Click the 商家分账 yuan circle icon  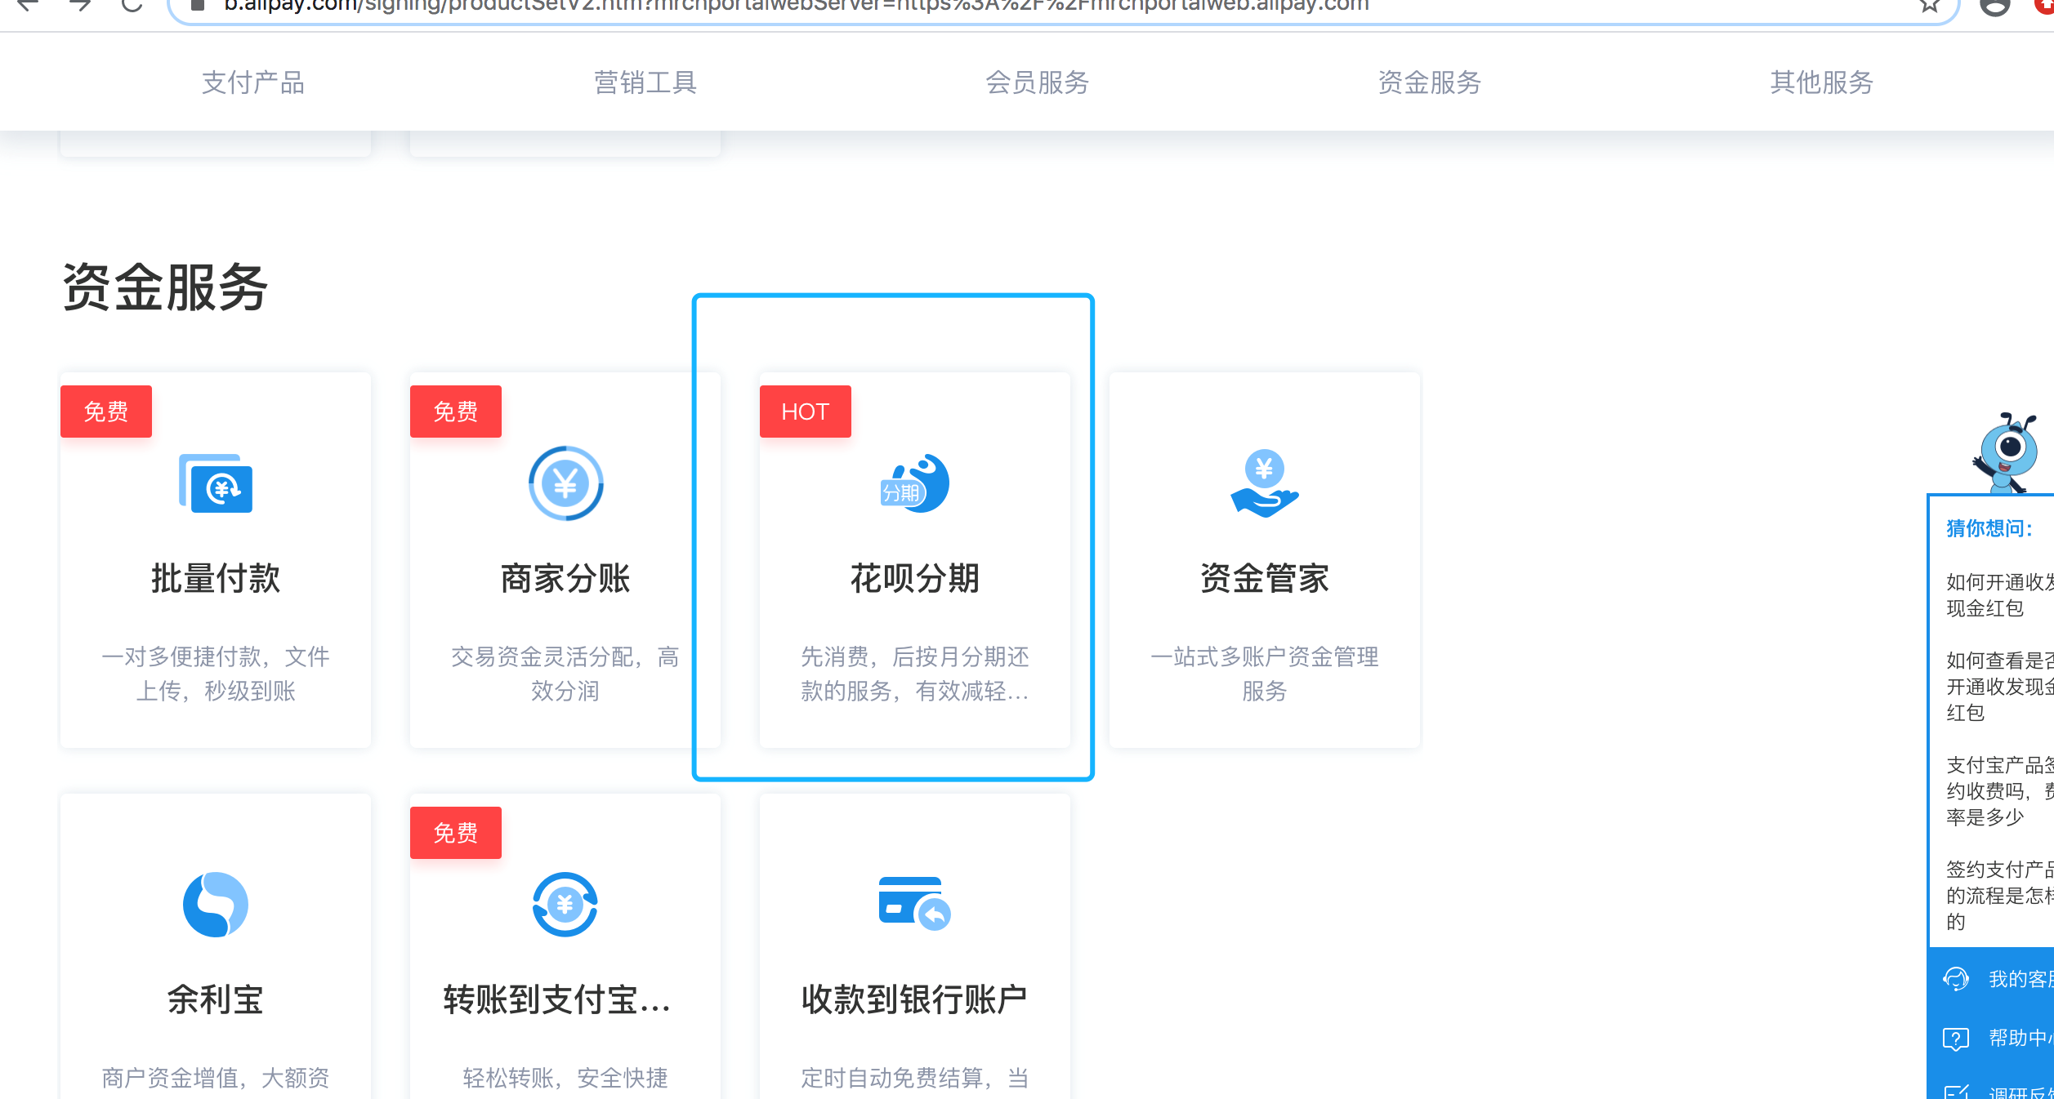pyautogui.click(x=565, y=483)
